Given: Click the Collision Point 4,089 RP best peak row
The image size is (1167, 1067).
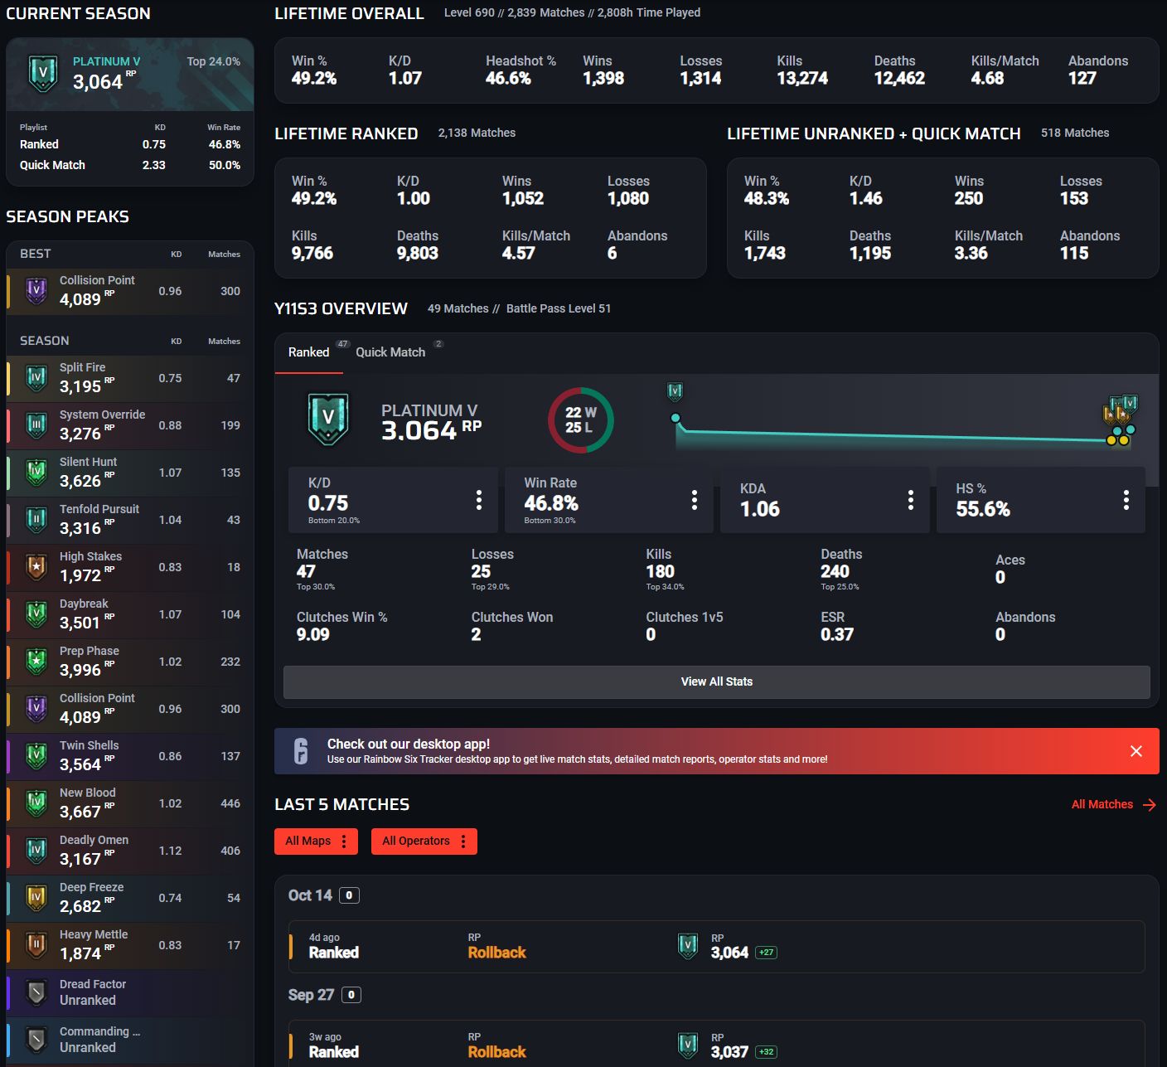Looking at the screenshot, I should tap(130, 291).
